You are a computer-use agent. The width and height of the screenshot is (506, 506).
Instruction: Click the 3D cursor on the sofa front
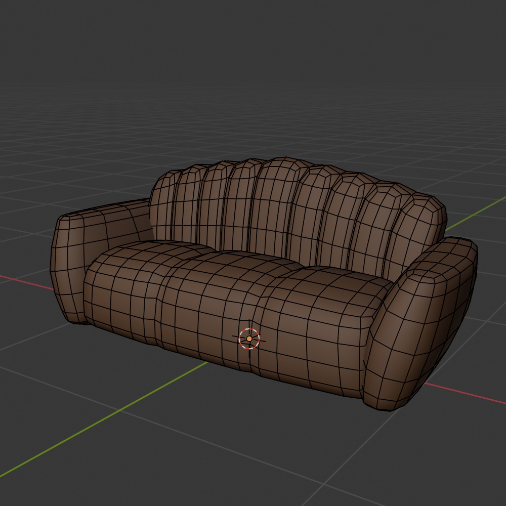[x=249, y=339]
